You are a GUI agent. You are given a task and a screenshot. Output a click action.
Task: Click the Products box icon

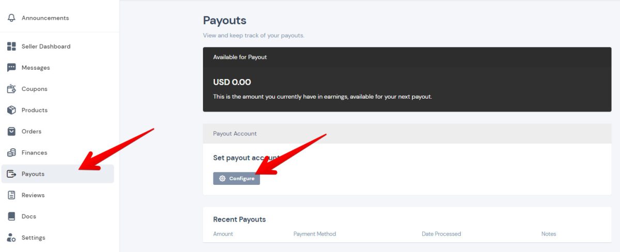coord(11,110)
